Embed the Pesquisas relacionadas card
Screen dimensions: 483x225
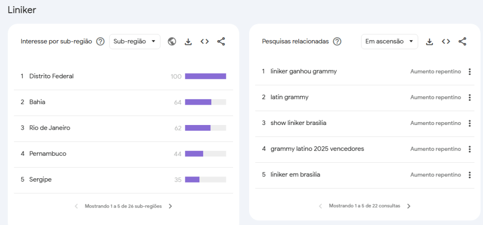446,42
